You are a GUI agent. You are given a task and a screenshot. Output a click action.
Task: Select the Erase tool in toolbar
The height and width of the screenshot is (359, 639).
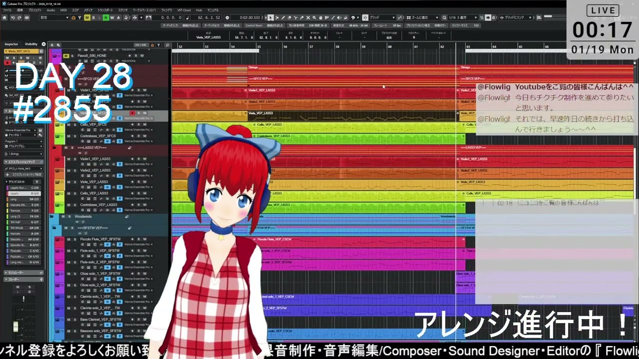289,17
